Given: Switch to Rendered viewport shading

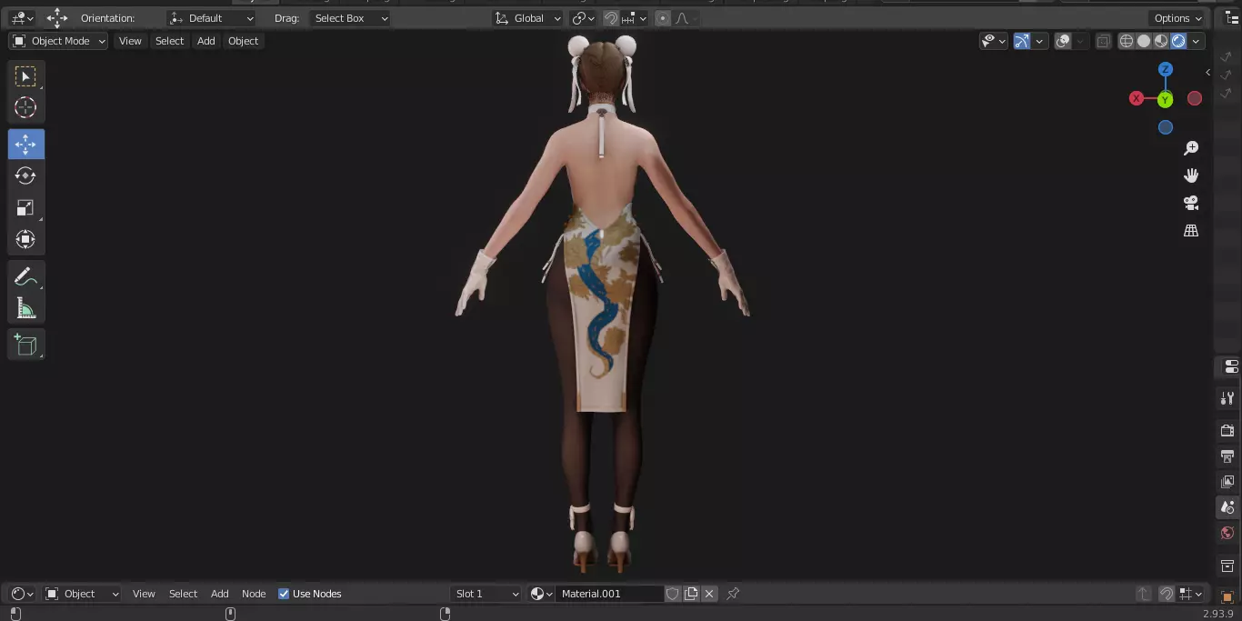Looking at the screenshot, I should (1178, 41).
